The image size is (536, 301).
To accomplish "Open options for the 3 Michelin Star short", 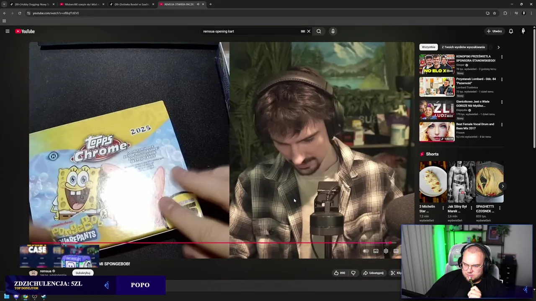I will click(443, 208).
